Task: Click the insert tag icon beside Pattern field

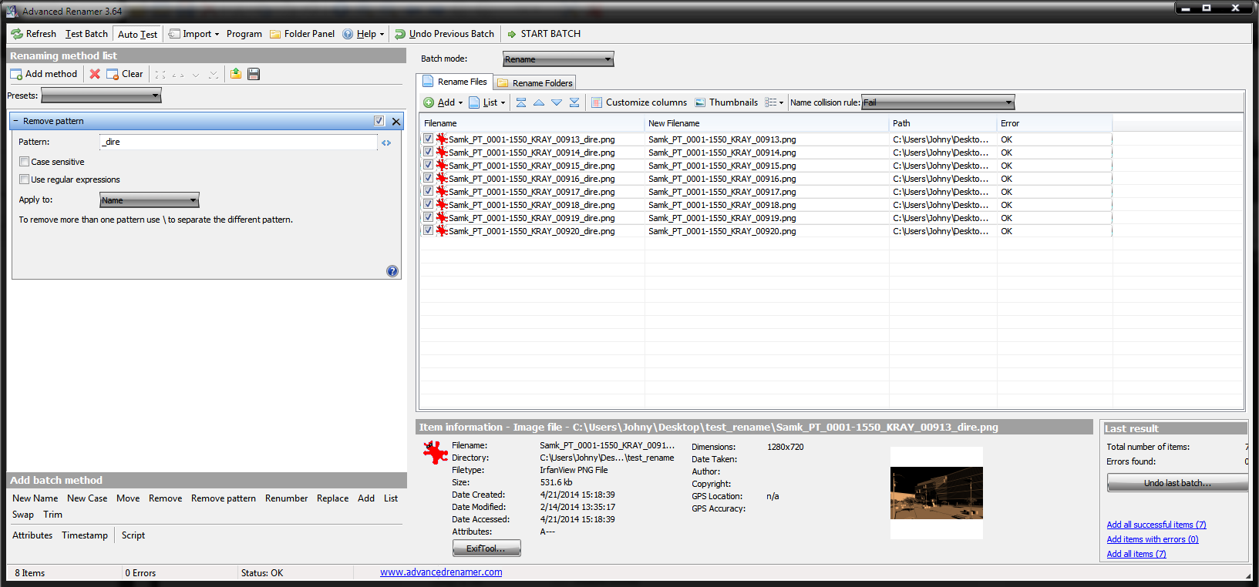Action: point(386,143)
